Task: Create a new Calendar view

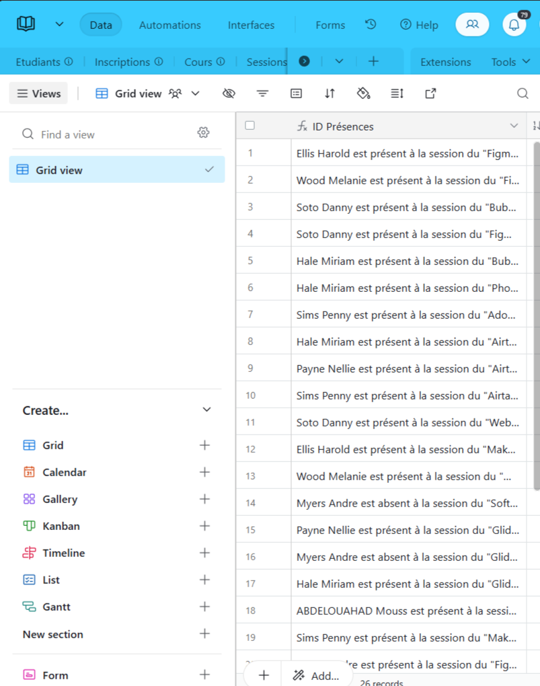Action: click(65, 472)
